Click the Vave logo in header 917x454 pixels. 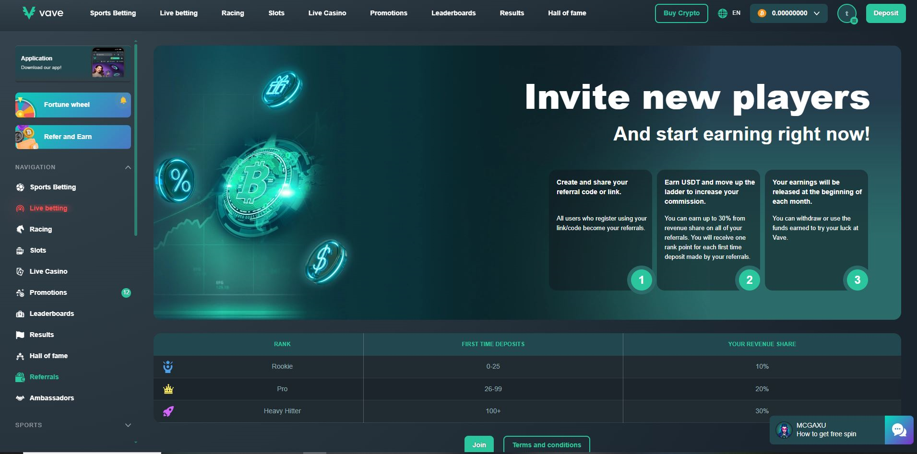click(x=43, y=13)
